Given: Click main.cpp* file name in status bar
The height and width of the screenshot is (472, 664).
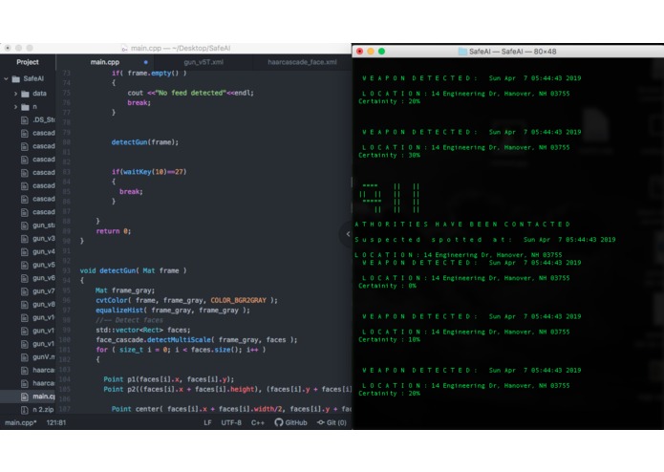Looking at the screenshot, I should pos(20,422).
